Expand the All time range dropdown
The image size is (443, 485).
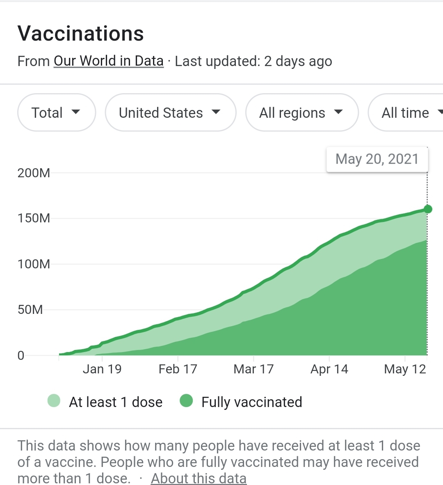pos(406,113)
